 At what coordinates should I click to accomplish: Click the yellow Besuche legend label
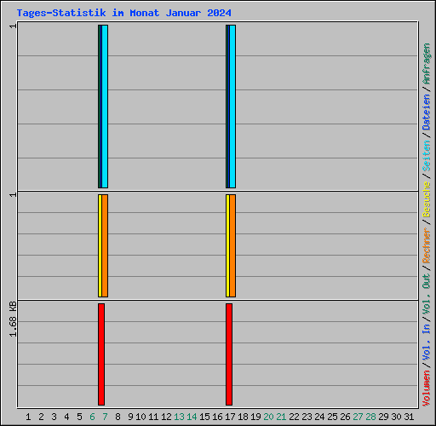coord(427,199)
